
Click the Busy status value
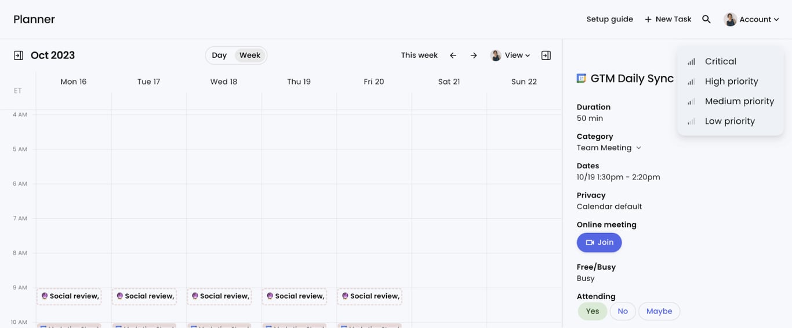coord(586,278)
